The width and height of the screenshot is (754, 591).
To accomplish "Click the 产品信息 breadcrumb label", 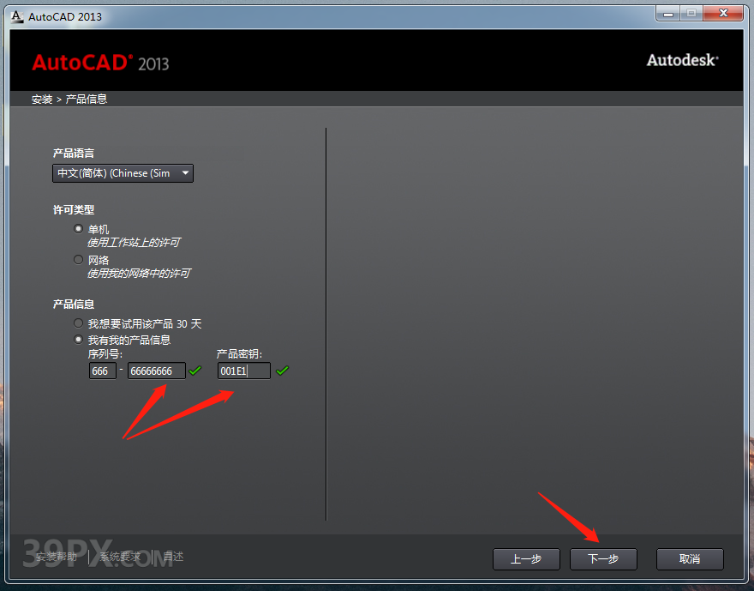I will click(86, 99).
